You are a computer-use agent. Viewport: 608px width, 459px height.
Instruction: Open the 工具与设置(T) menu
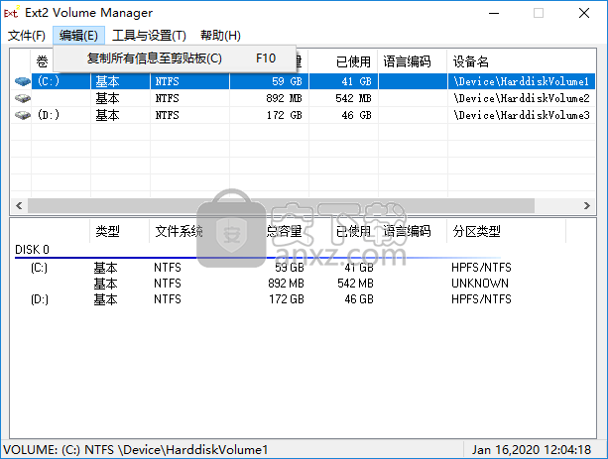tap(149, 36)
